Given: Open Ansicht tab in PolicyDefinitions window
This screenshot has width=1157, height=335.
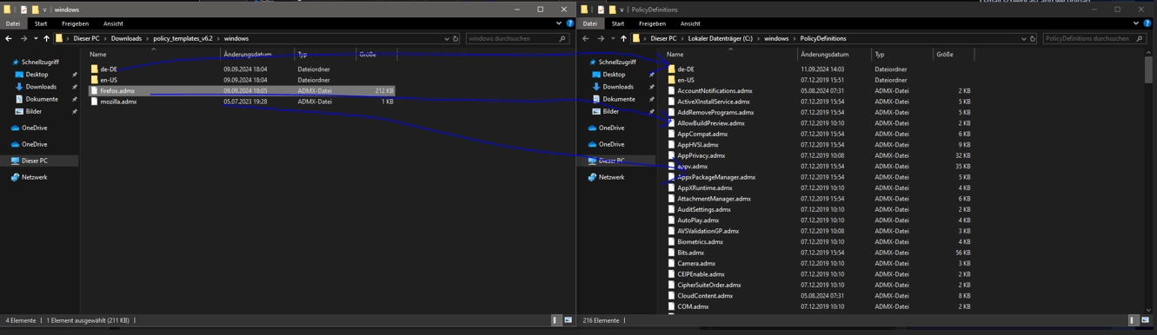Looking at the screenshot, I should (690, 23).
